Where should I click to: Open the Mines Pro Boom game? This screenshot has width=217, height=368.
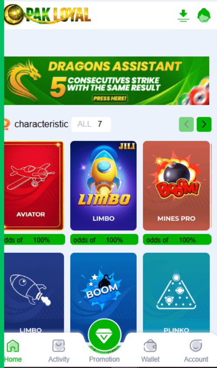click(x=176, y=186)
